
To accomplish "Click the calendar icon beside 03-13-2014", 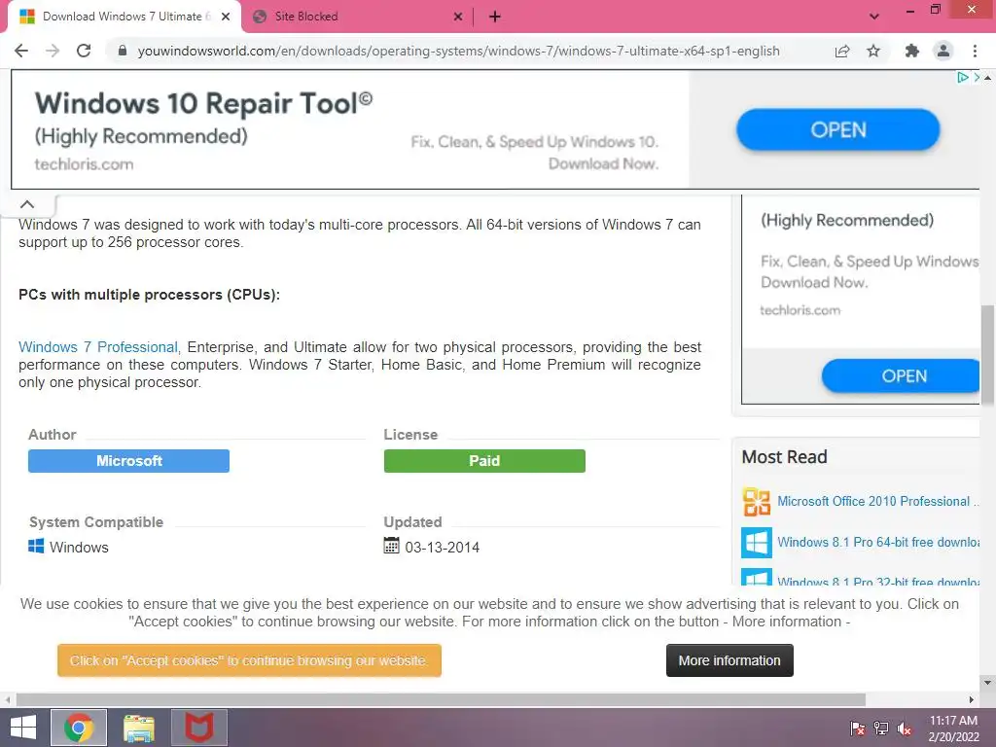I will pyautogui.click(x=391, y=546).
